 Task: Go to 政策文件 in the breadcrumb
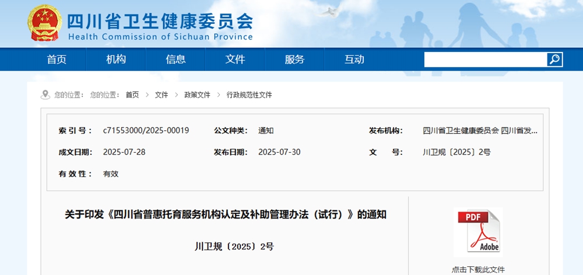pyautogui.click(x=197, y=95)
